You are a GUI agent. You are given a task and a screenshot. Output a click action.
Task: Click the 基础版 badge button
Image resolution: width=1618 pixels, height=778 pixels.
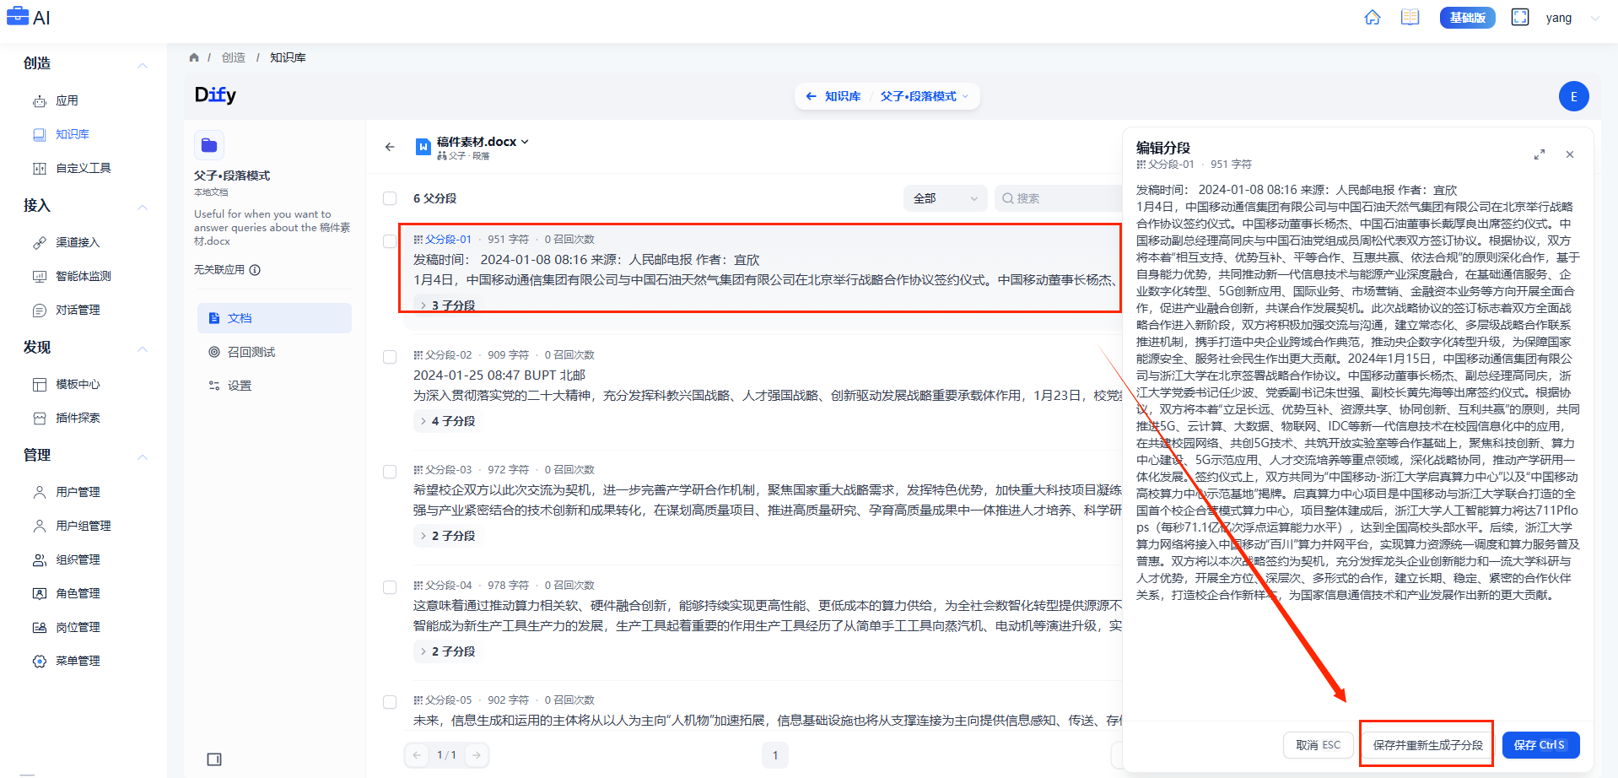pyautogui.click(x=1468, y=18)
